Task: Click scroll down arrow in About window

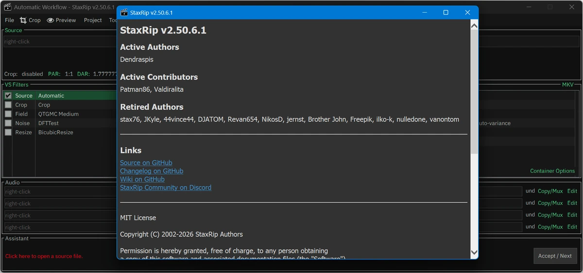Action: [x=474, y=252]
